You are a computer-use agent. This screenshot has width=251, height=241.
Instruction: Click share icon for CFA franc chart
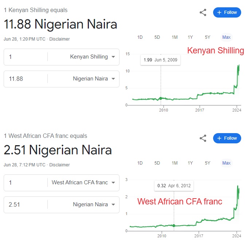tap(203, 138)
